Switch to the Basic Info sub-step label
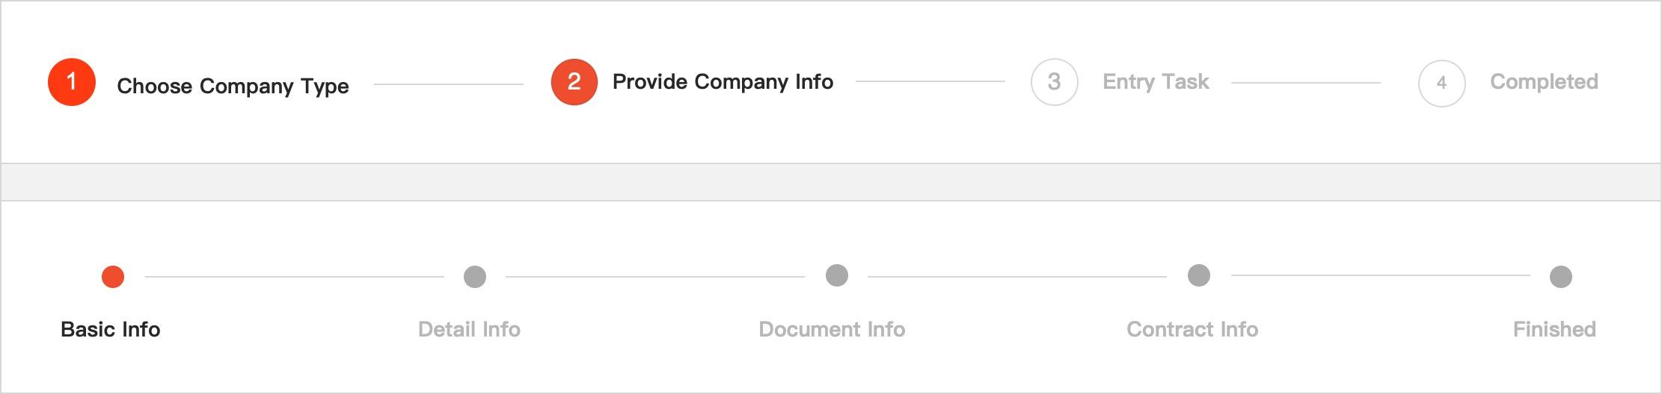Image resolution: width=1662 pixels, height=394 pixels. [x=111, y=329]
